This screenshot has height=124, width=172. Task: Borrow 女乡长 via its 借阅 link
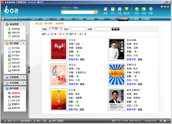[x=82, y=59]
